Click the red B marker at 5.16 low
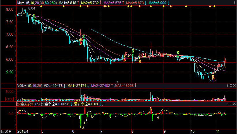The height and width of the screenshot is (134, 237). click(x=213, y=77)
